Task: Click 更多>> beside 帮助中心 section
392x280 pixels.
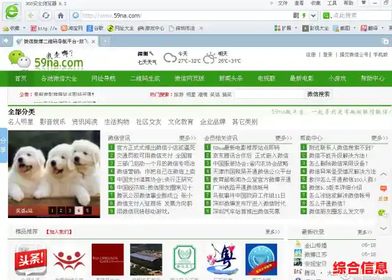Action: (379, 138)
